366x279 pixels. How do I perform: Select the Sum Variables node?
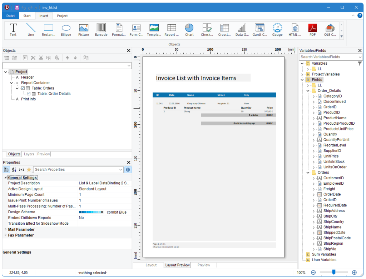pos(324,254)
